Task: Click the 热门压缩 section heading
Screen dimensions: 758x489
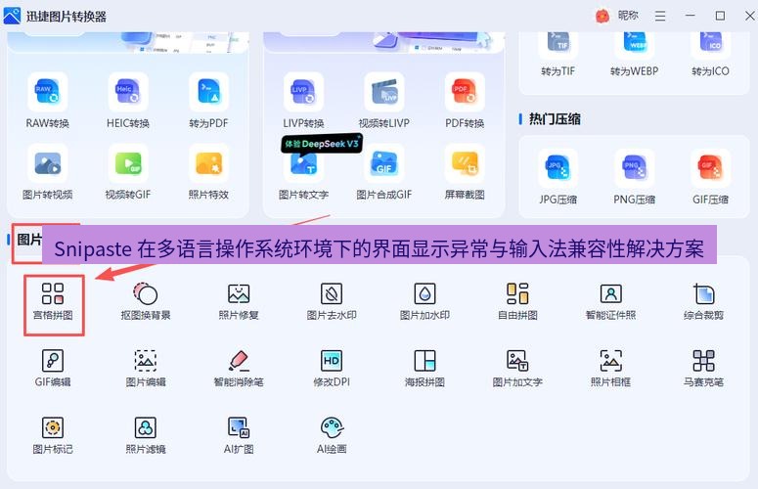Action: point(555,119)
